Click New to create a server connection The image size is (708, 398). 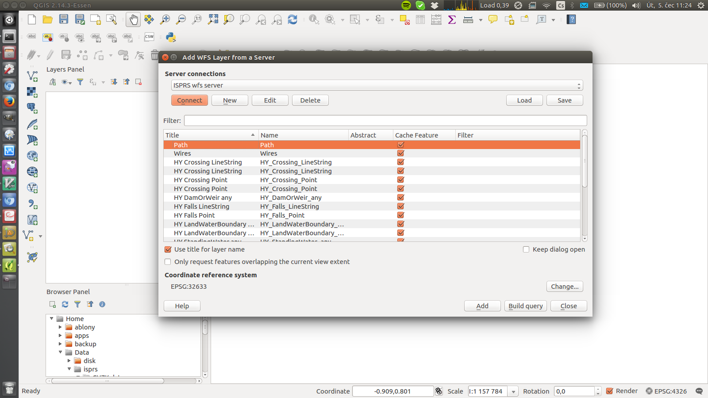[x=230, y=100]
